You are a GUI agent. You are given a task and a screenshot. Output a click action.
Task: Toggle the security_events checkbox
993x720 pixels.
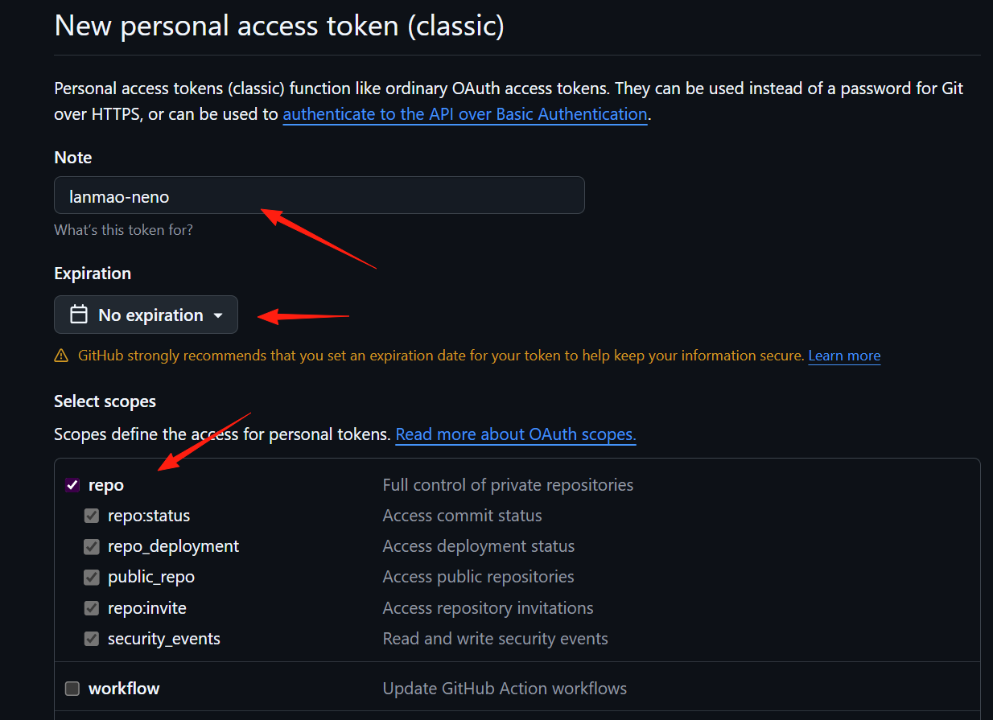click(x=92, y=639)
